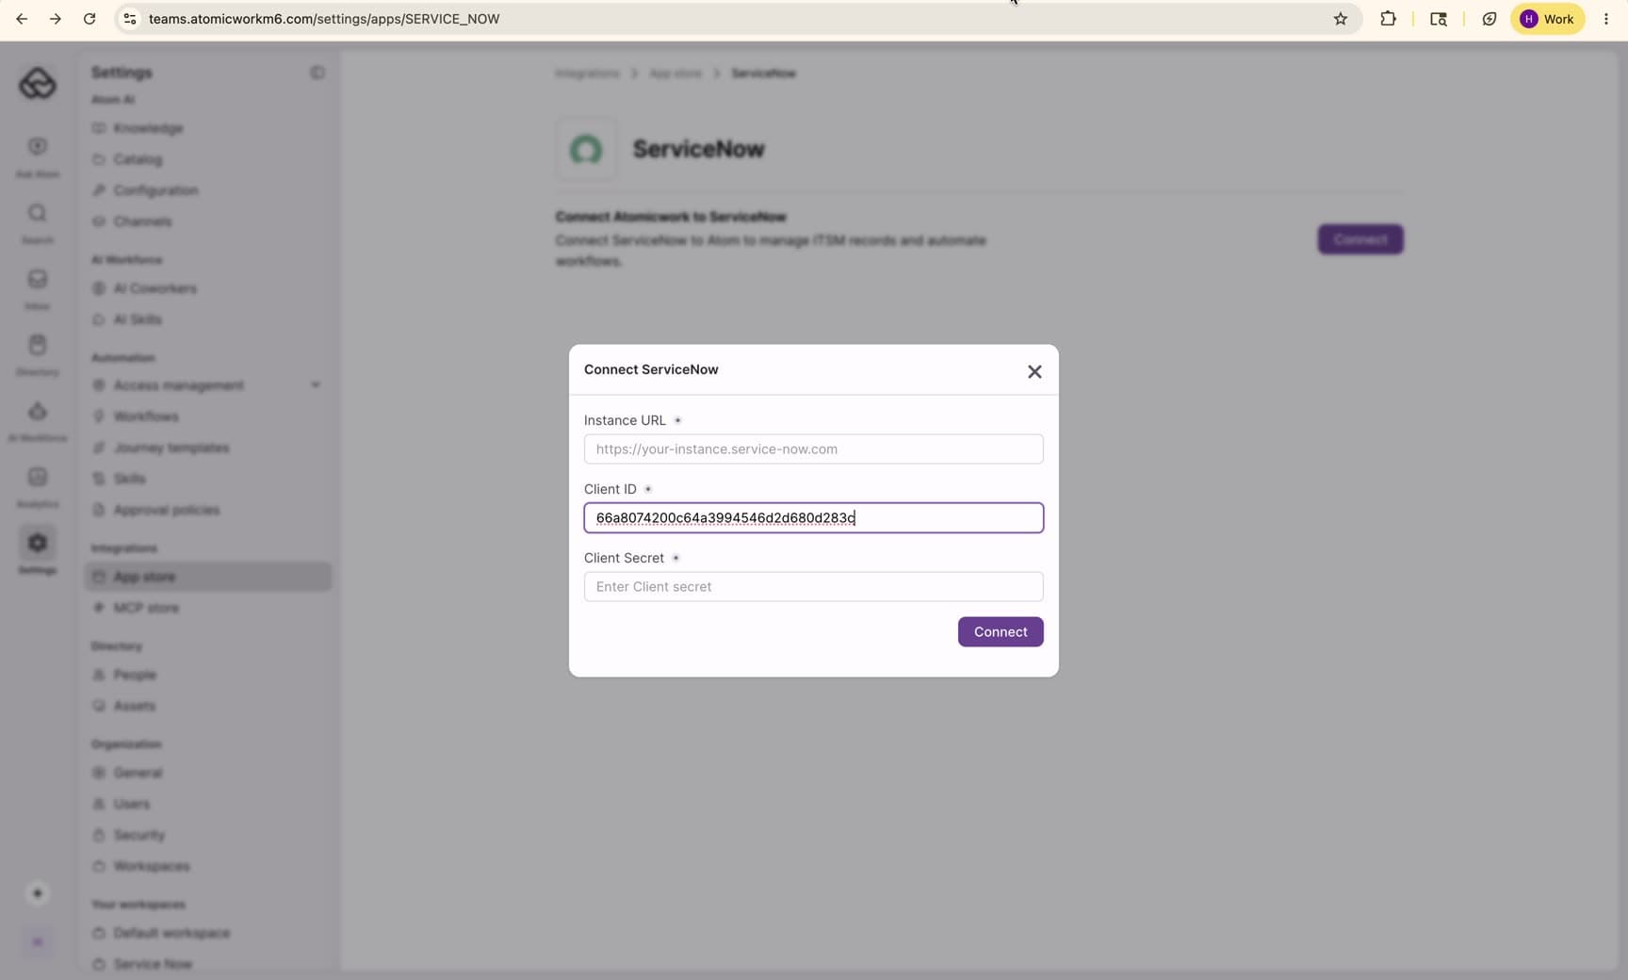The height and width of the screenshot is (980, 1628).
Task: Go to Integrations breadcrumb
Action: 587,73
